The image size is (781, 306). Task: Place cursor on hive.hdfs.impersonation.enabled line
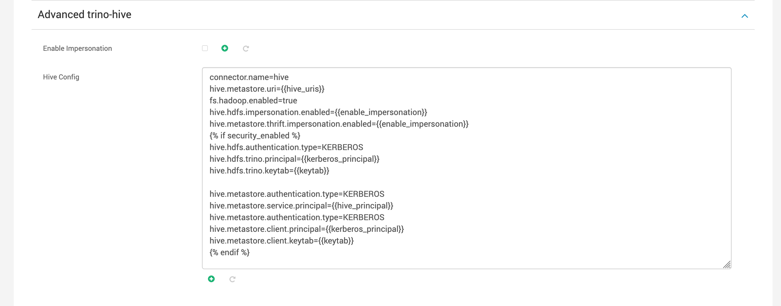pos(318,112)
